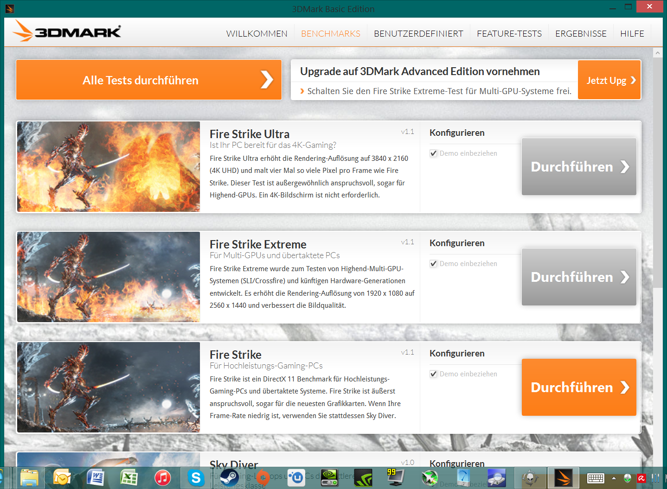Image resolution: width=667 pixels, height=489 pixels.
Task: Click the scrollbar up arrow
Action: pos(657,53)
